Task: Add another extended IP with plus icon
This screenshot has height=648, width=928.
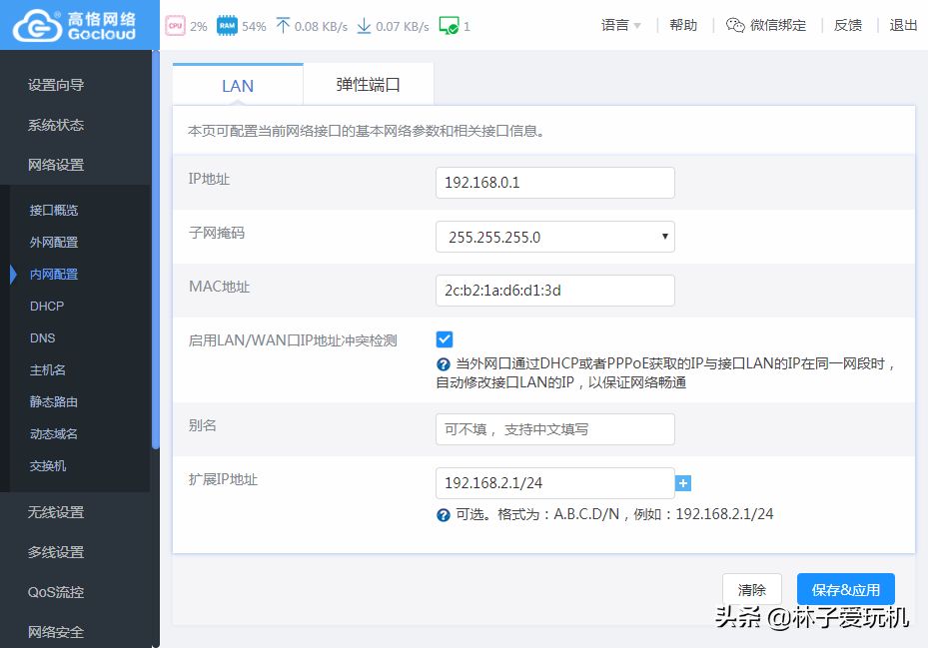Action: pos(683,483)
